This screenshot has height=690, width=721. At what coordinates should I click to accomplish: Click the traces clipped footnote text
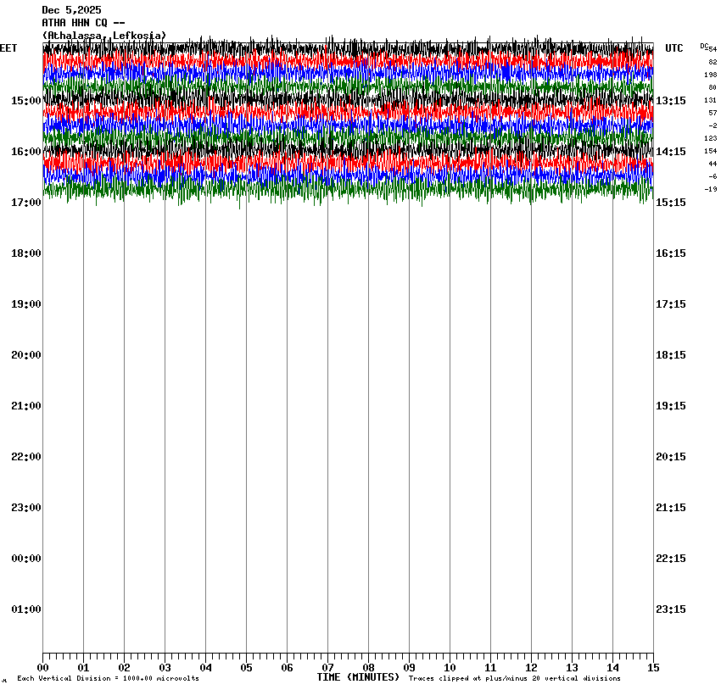point(514,679)
